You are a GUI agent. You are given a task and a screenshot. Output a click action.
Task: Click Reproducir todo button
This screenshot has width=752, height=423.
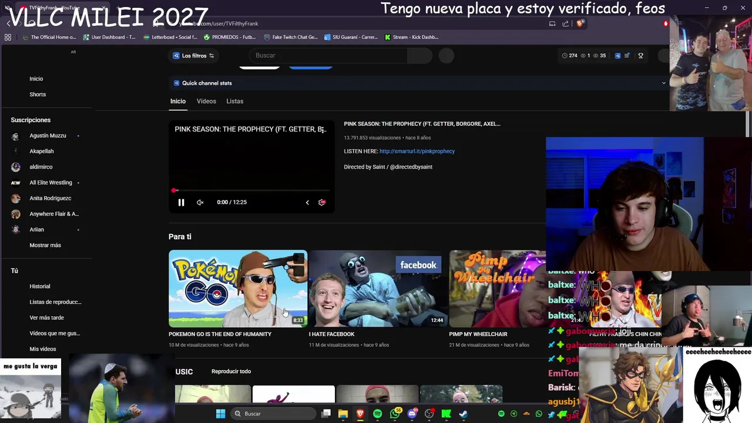231,371
